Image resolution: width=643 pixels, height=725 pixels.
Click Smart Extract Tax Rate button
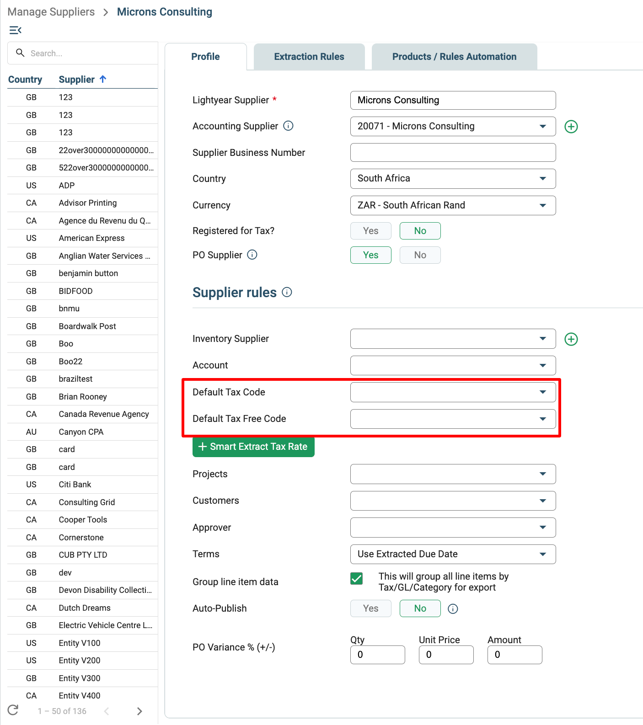[x=253, y=447]
